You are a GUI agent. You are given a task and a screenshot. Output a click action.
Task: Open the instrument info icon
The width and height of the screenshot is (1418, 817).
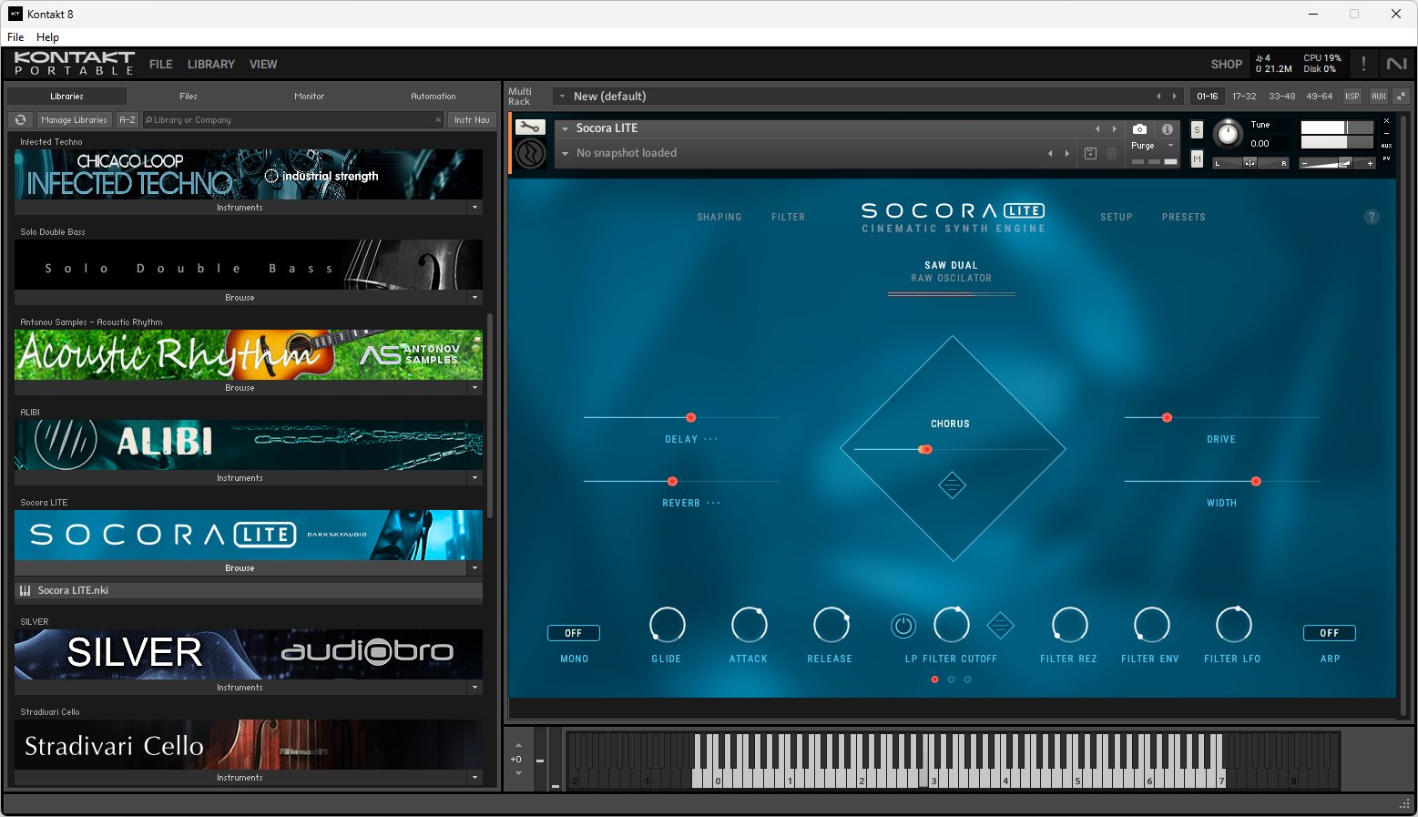pyautogui.click(x=1168, y=129)
